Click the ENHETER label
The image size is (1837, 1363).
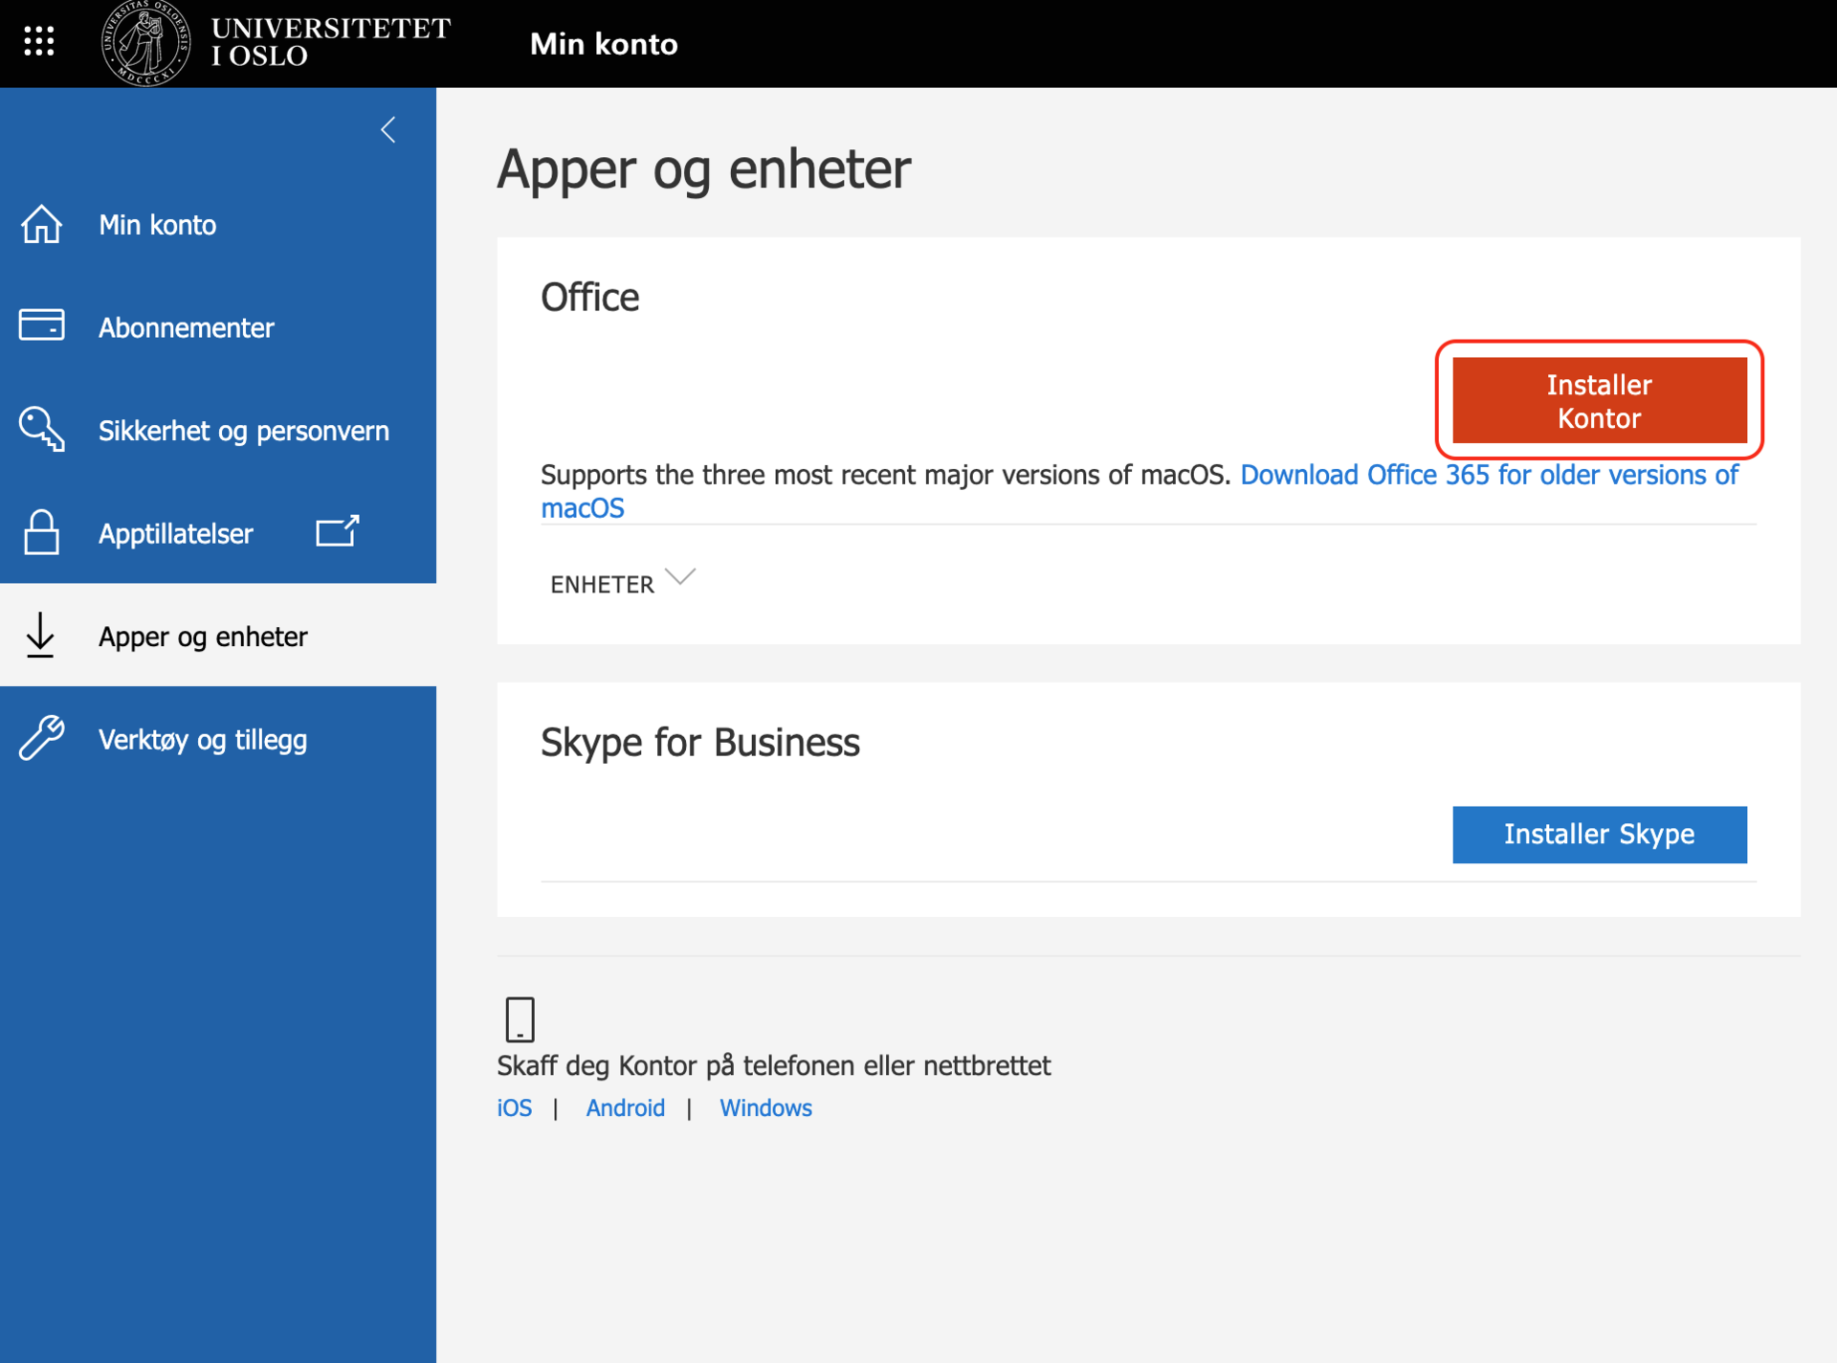click(x=602, y=584)
